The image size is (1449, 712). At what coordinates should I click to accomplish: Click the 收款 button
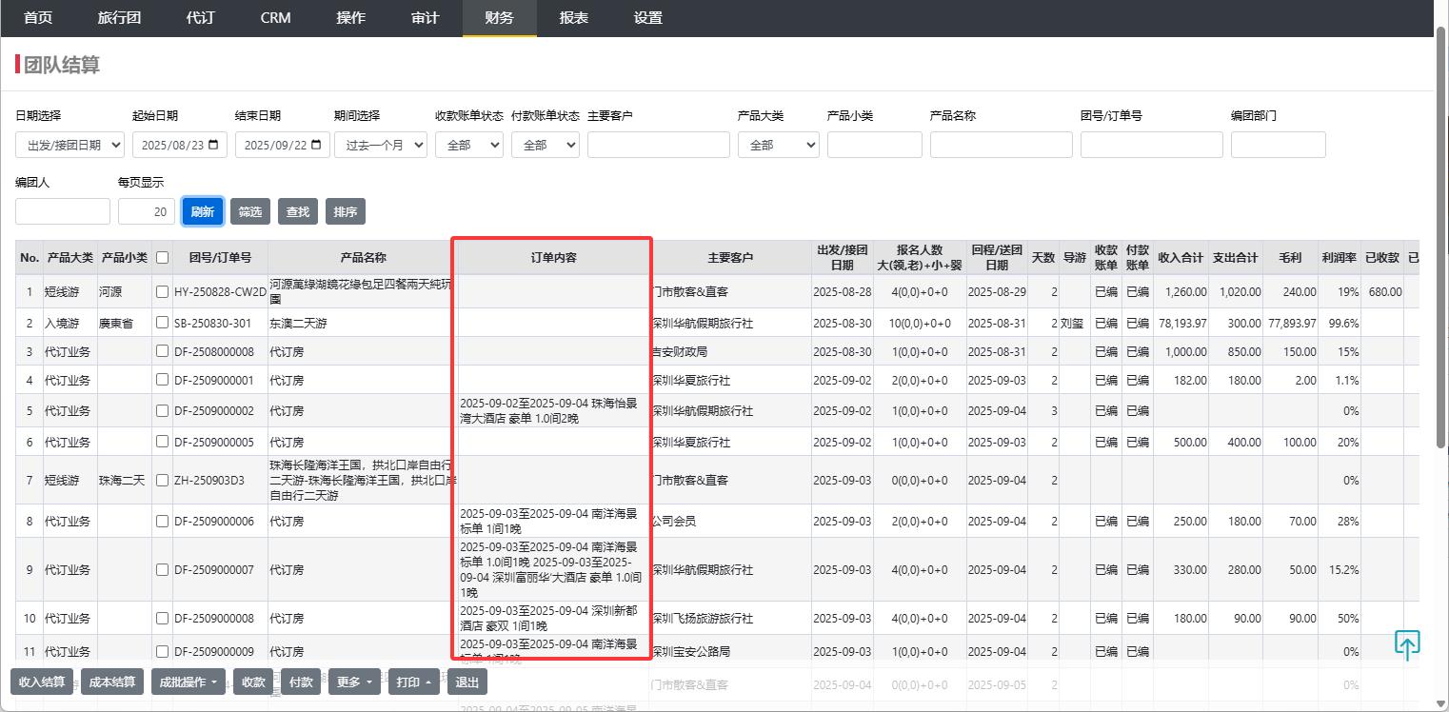click(253, 682)
